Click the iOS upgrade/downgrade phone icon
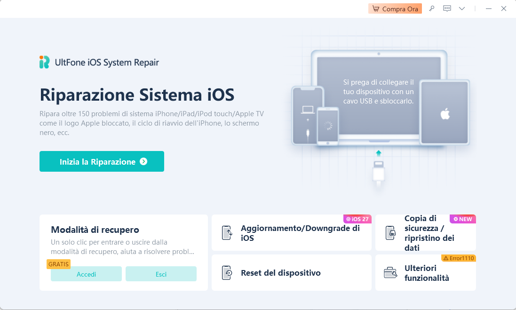Viewport: 516px width, 310px height. [x=227, y=233]
